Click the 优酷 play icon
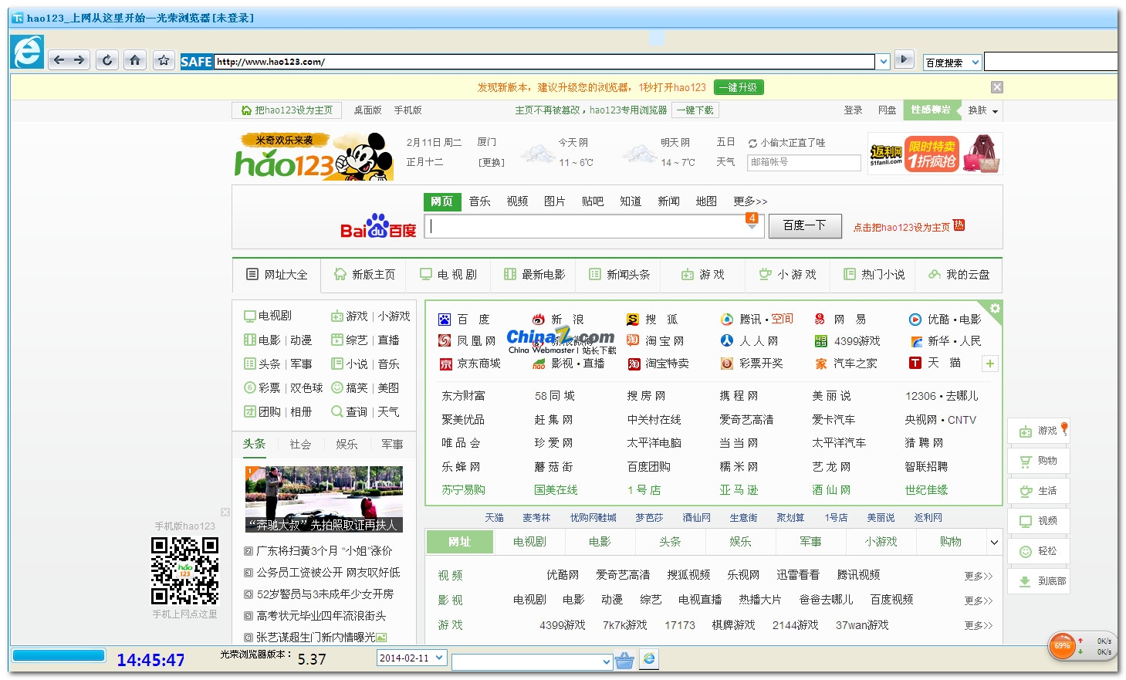Image resolution: width=1126 pixels, height=680 pixels. click(x=915, y=320)
